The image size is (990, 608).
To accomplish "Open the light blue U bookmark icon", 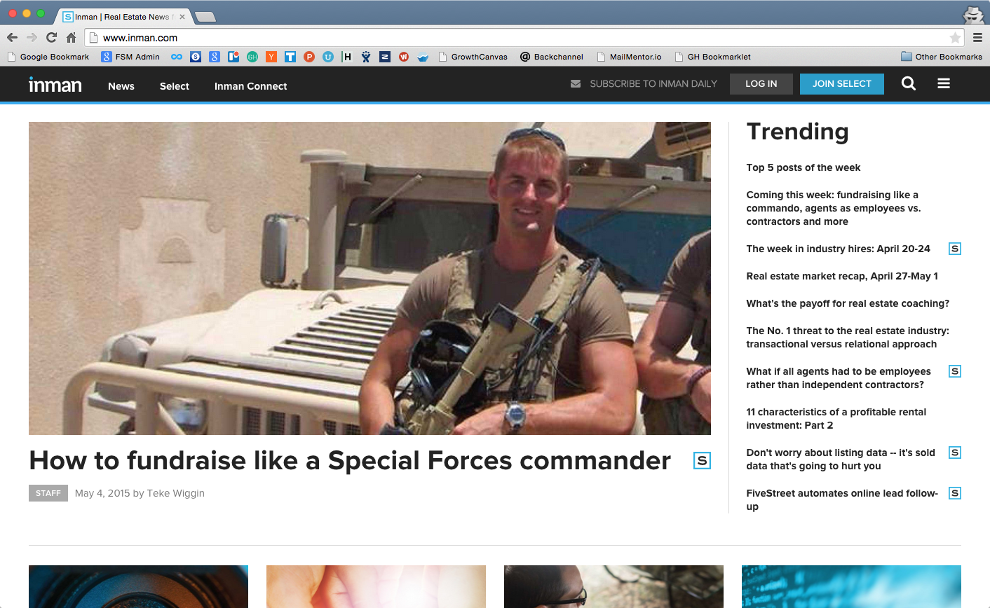I will pyautogui.click(x=328, y=57).
